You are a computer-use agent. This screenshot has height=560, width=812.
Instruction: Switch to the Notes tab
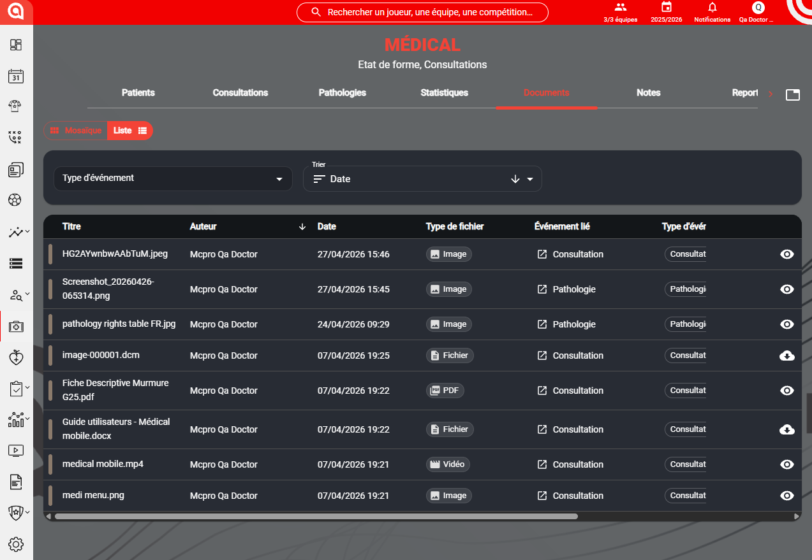(649, 93)
